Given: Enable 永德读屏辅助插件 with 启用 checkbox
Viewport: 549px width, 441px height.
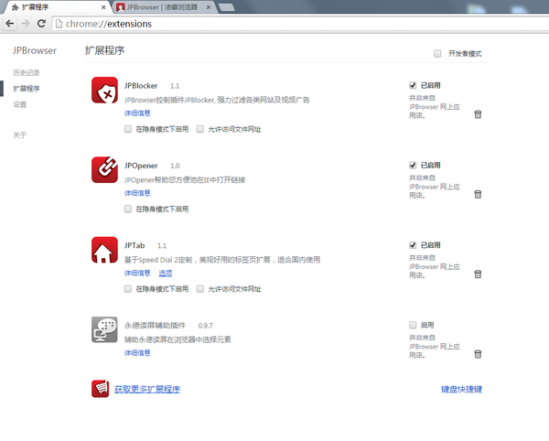Looking at the screenshot, I should 413,324.
